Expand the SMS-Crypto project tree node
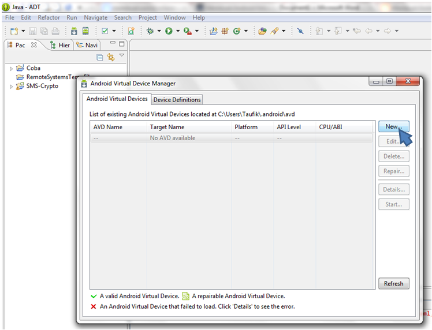 click(x=12, y=87)
